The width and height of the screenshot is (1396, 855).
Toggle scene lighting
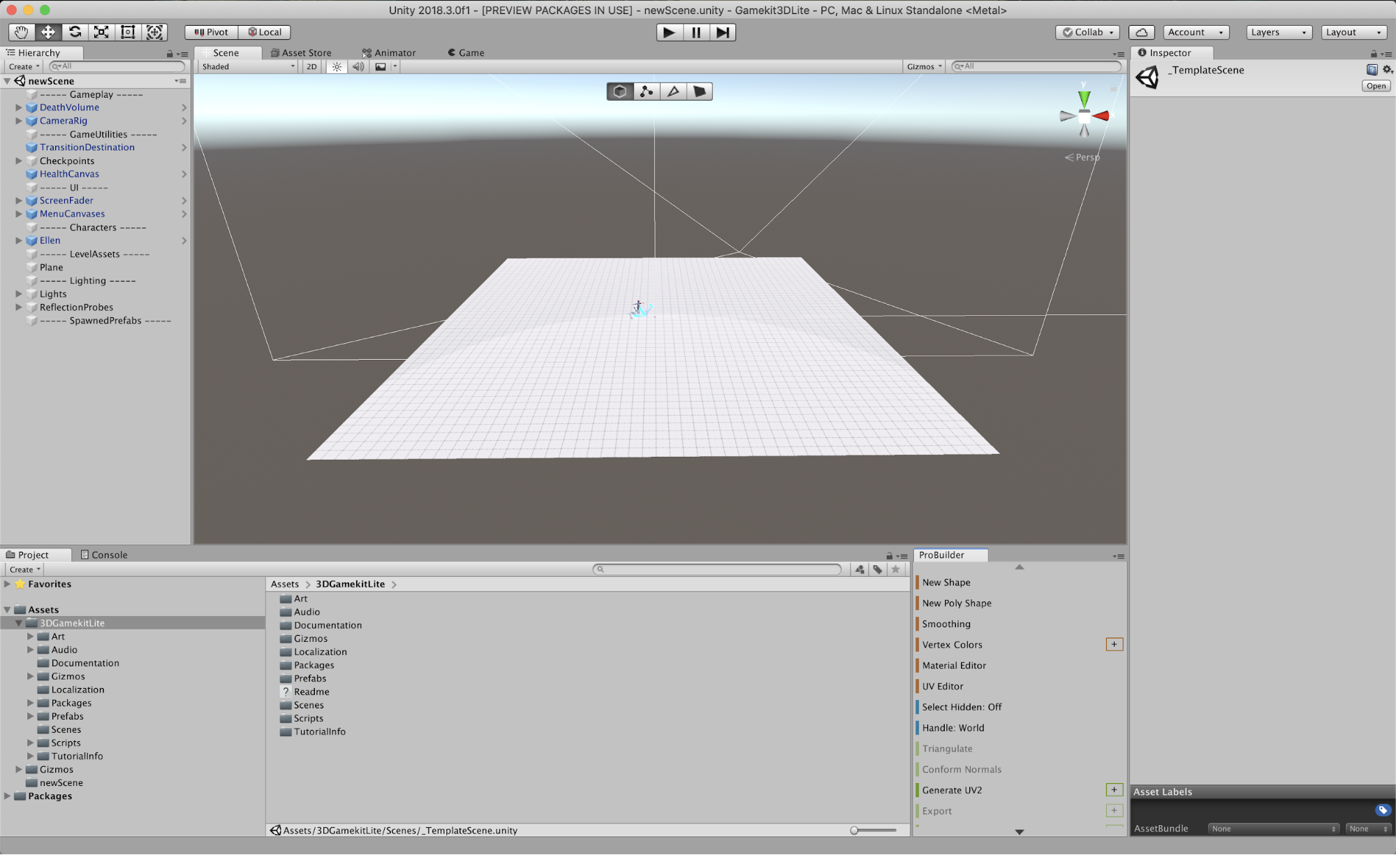pyautogui.click(x=337, y=66)
